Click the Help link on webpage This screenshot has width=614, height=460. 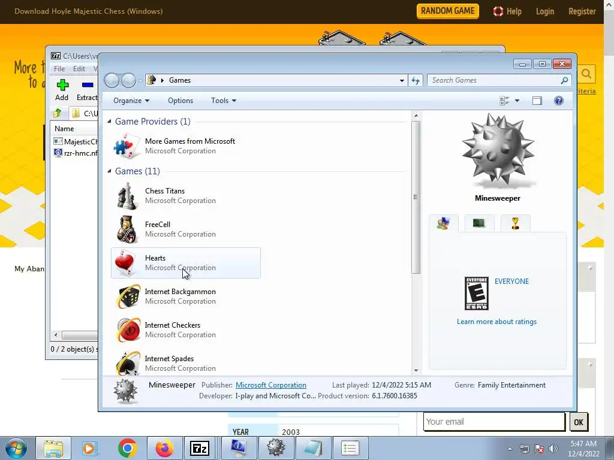click(x=507, y=11)
